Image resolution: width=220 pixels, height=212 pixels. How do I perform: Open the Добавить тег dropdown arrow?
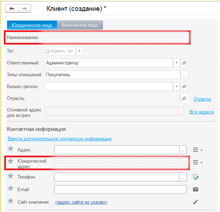[x=80, y=51]
